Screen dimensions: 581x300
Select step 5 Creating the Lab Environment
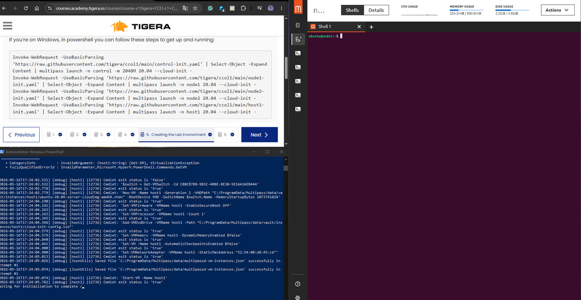[x=176, y=135]
